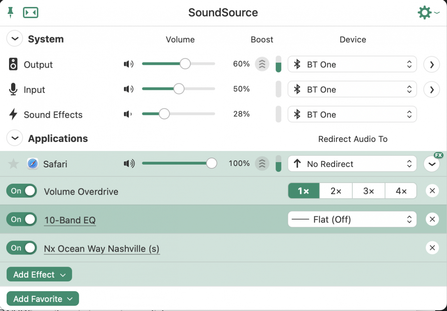Click the Input 50% volume value
The width and height of the screenshot is (447, 311).
(x=241, y=89)
